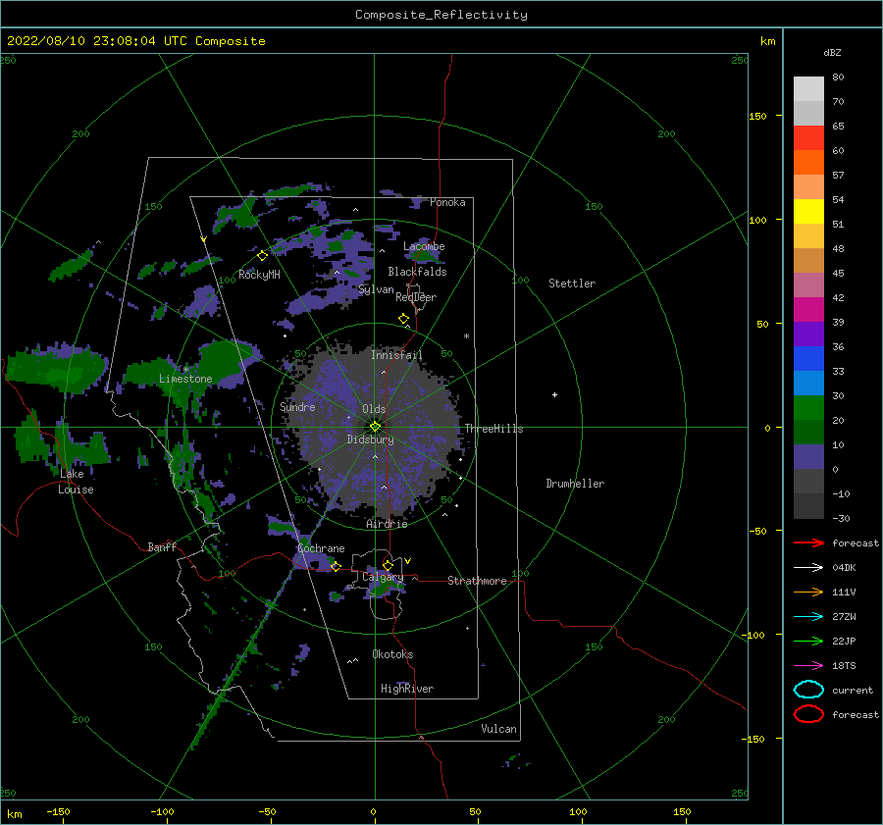
Task: Click the dBZ legend heading
Action: [x=832, y=52]
